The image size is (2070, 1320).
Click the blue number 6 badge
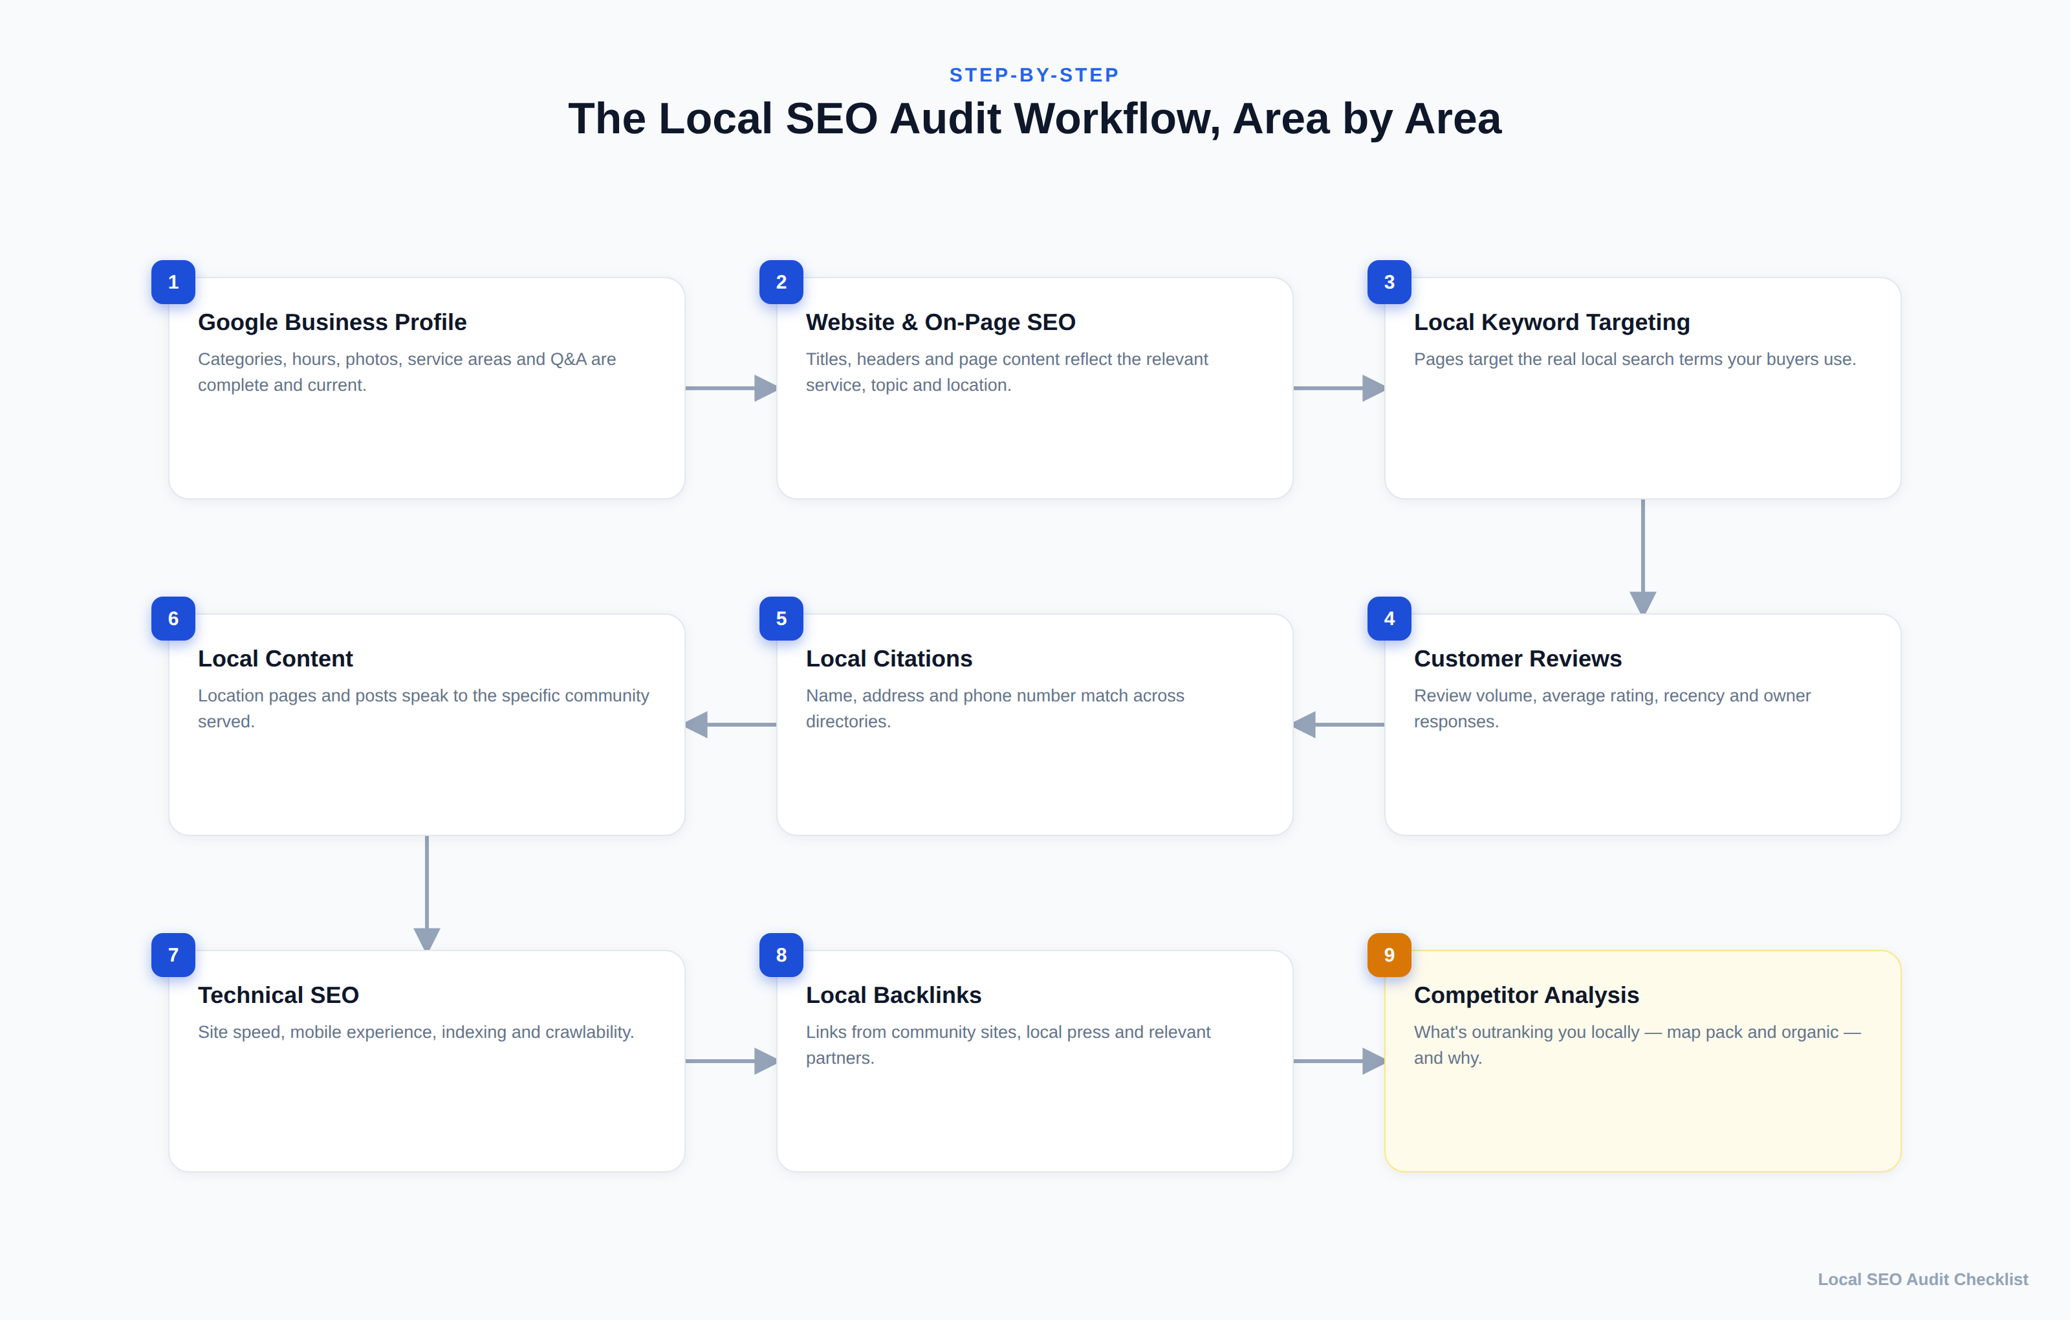pos(173,617)
